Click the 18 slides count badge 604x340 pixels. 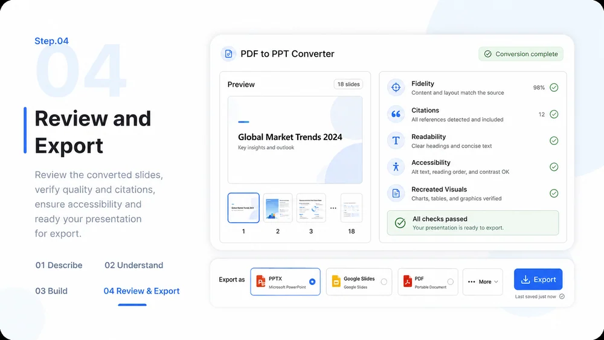point(349,85)
